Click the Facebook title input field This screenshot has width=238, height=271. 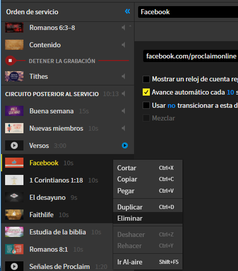click(x=188, y=12)
